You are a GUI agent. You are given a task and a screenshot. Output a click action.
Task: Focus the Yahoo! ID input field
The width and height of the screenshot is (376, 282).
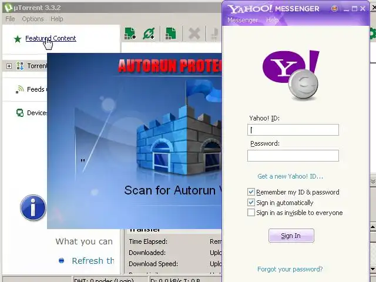(x=293, y=130)
